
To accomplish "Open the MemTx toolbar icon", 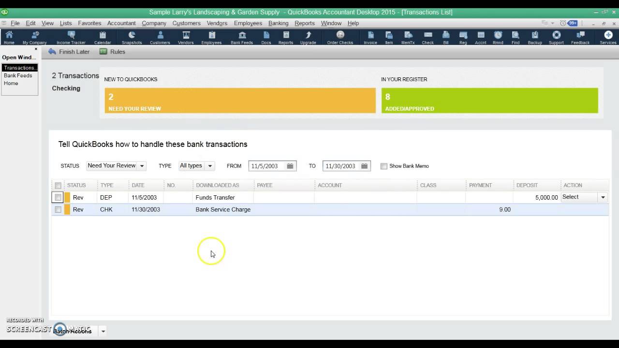I will tap(408, 38).
